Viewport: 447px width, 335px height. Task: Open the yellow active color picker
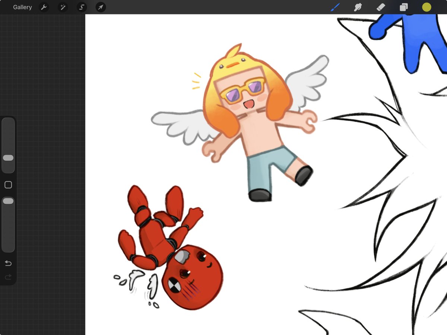[427, 7]
